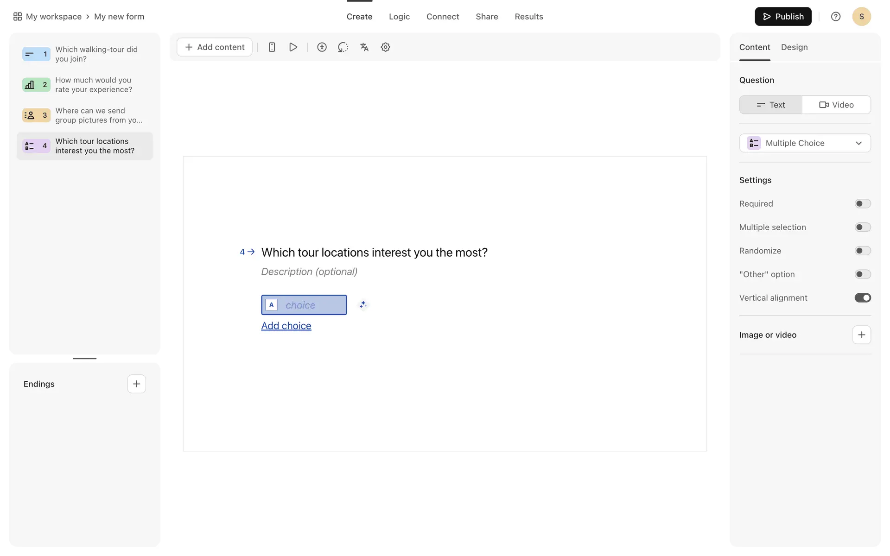Toggle the Randomize switch
Viewport: 890px width, 556px height.
point(862,251)
